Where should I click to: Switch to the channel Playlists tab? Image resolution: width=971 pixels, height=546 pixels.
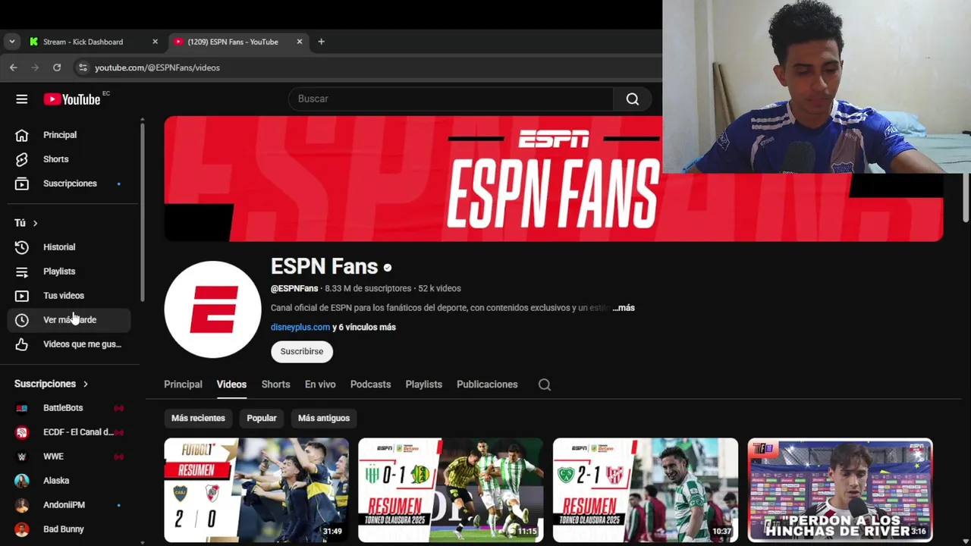click(424, 384)
